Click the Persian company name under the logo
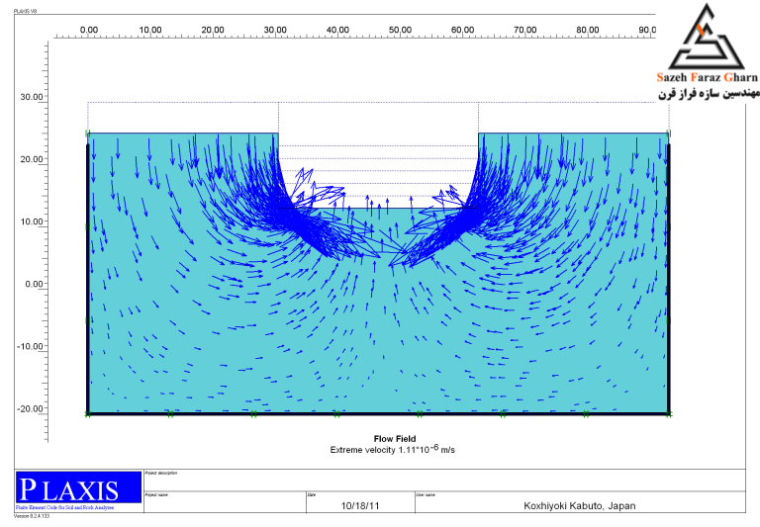This screenshot has height=527, width=760. click(x=709, y=93)
